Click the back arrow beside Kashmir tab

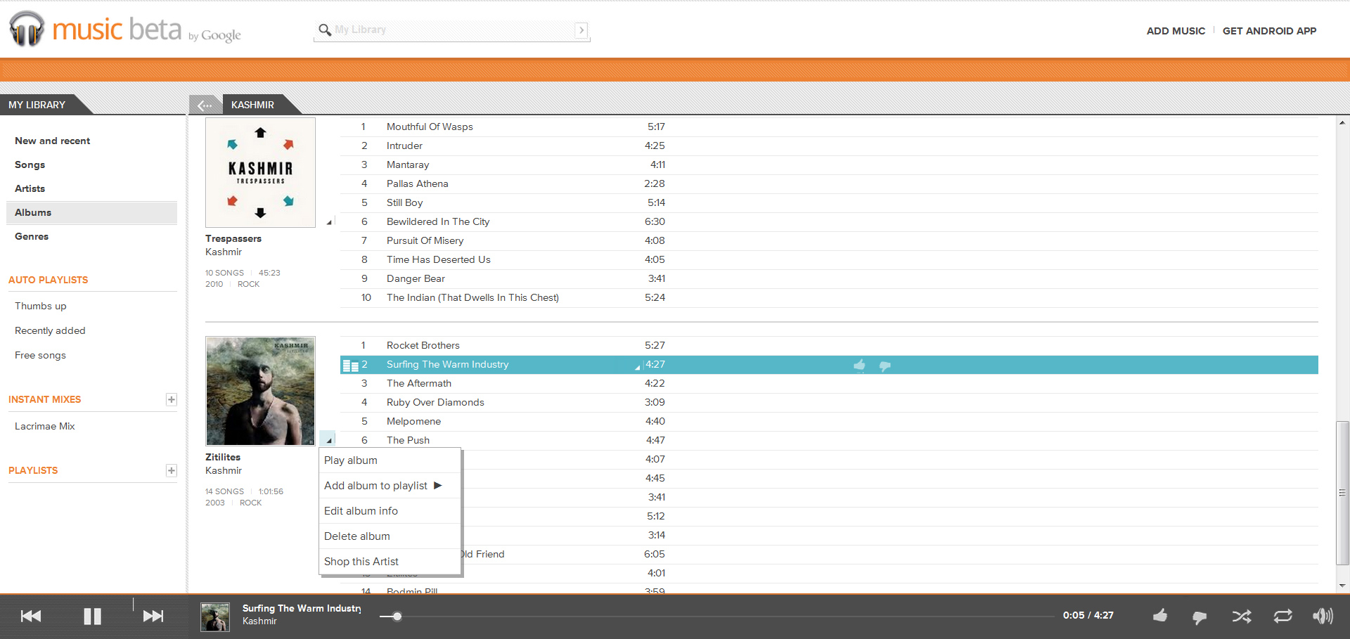tap(205, 105)
